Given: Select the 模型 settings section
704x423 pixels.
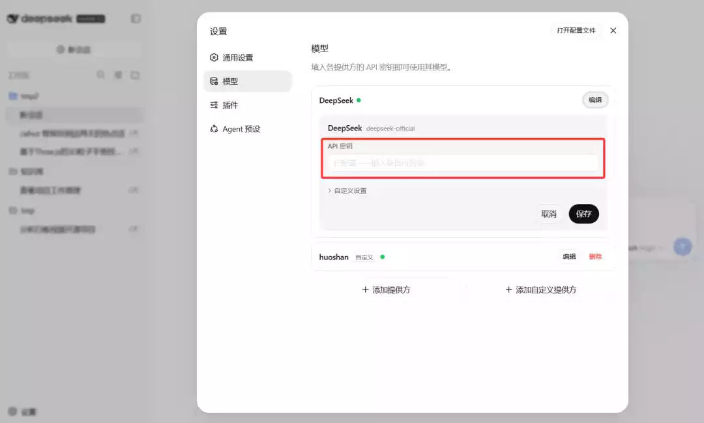Looking at the screenshot, I should [x=248, y=81].
